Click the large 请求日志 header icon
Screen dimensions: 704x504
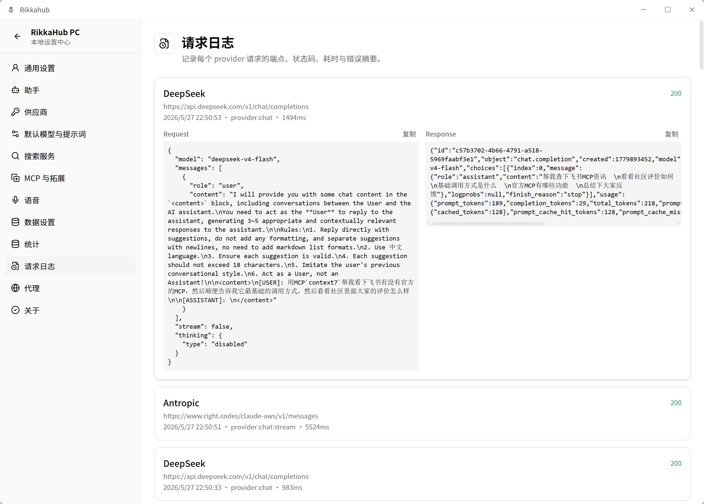click(164, 43)
